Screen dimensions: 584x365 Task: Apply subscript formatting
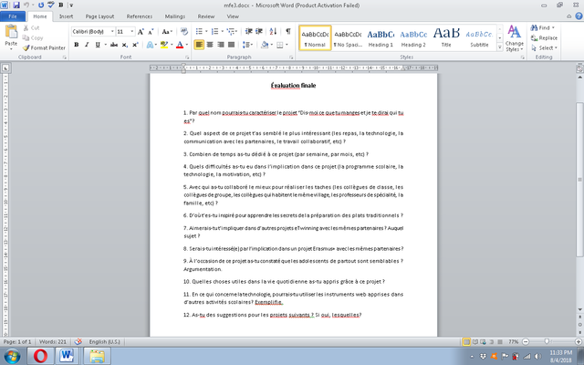[125, 45]
